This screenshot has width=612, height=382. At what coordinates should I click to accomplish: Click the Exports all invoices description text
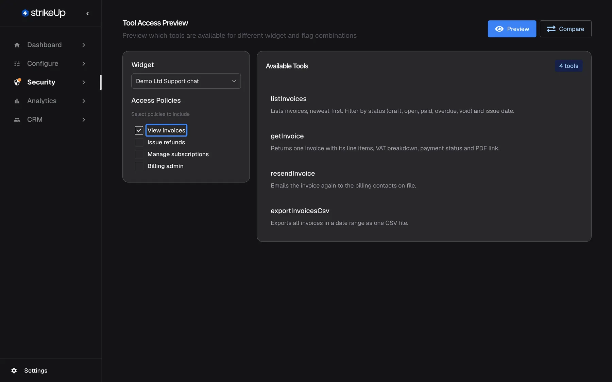339,223
